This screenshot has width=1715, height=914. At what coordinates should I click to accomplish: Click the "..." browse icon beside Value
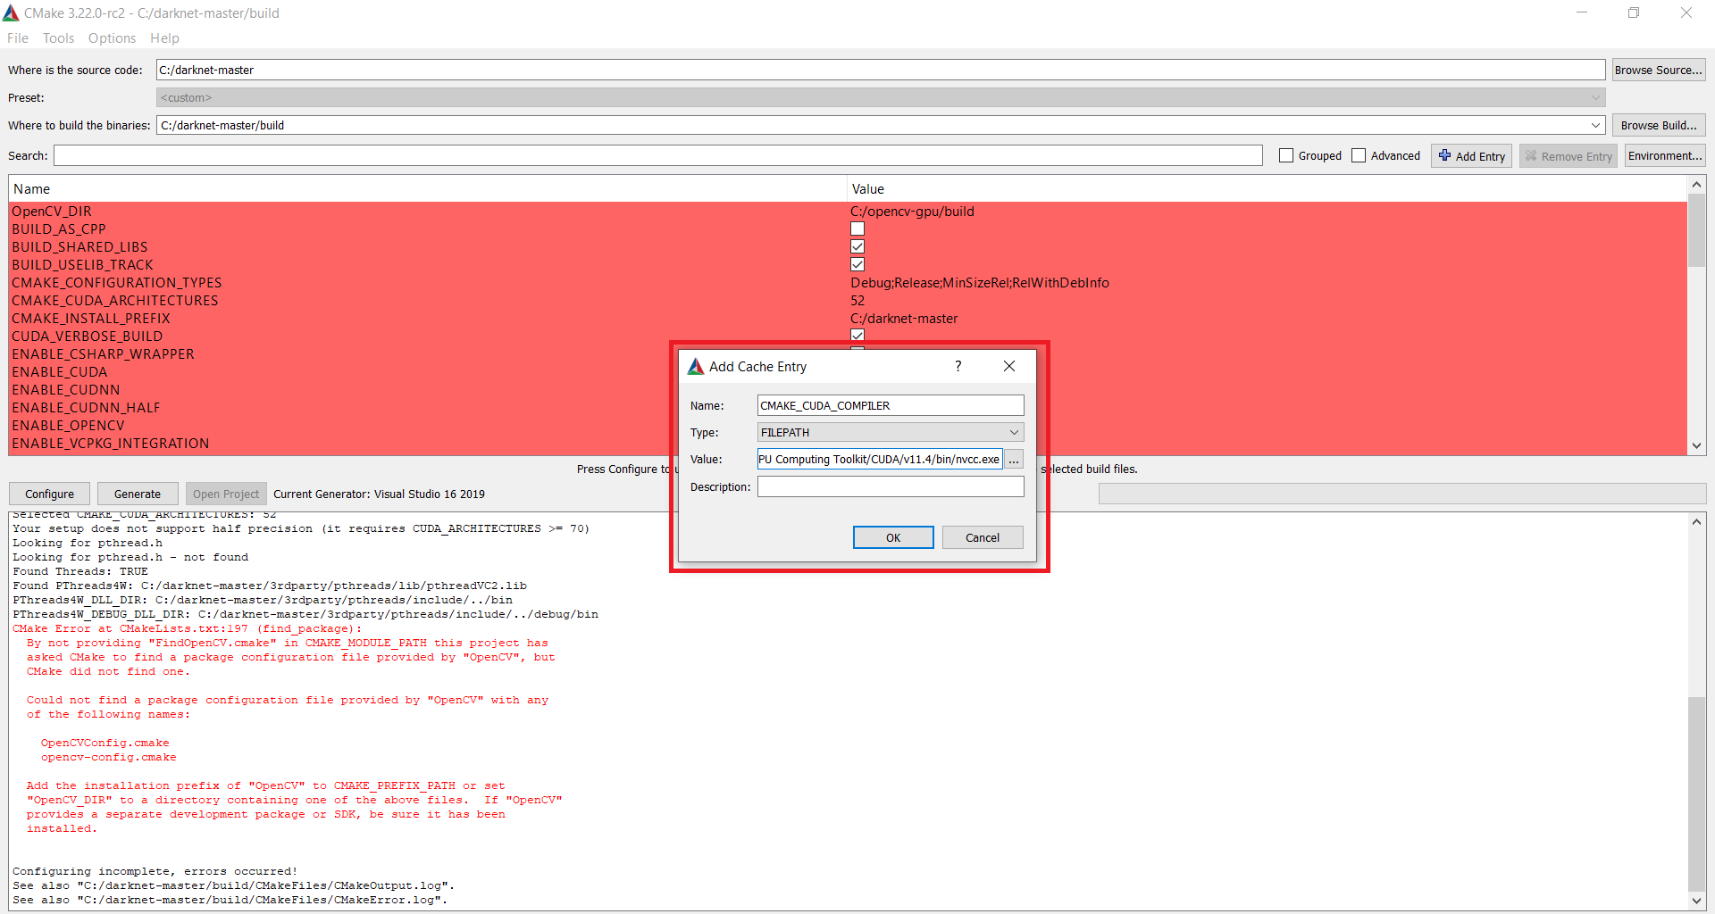(1014, 459)
